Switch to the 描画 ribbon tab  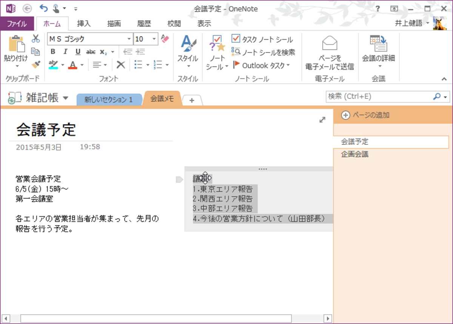coord(114,23)
